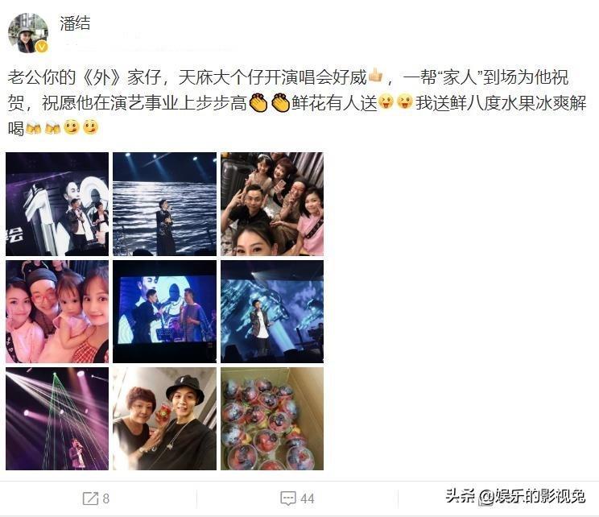Open the photo with man in black bucket hat
Screen dimensions: 599x517
pos(165,419)
